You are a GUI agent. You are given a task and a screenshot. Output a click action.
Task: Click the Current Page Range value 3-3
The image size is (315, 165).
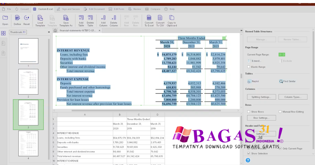click(x=282, y=55)
